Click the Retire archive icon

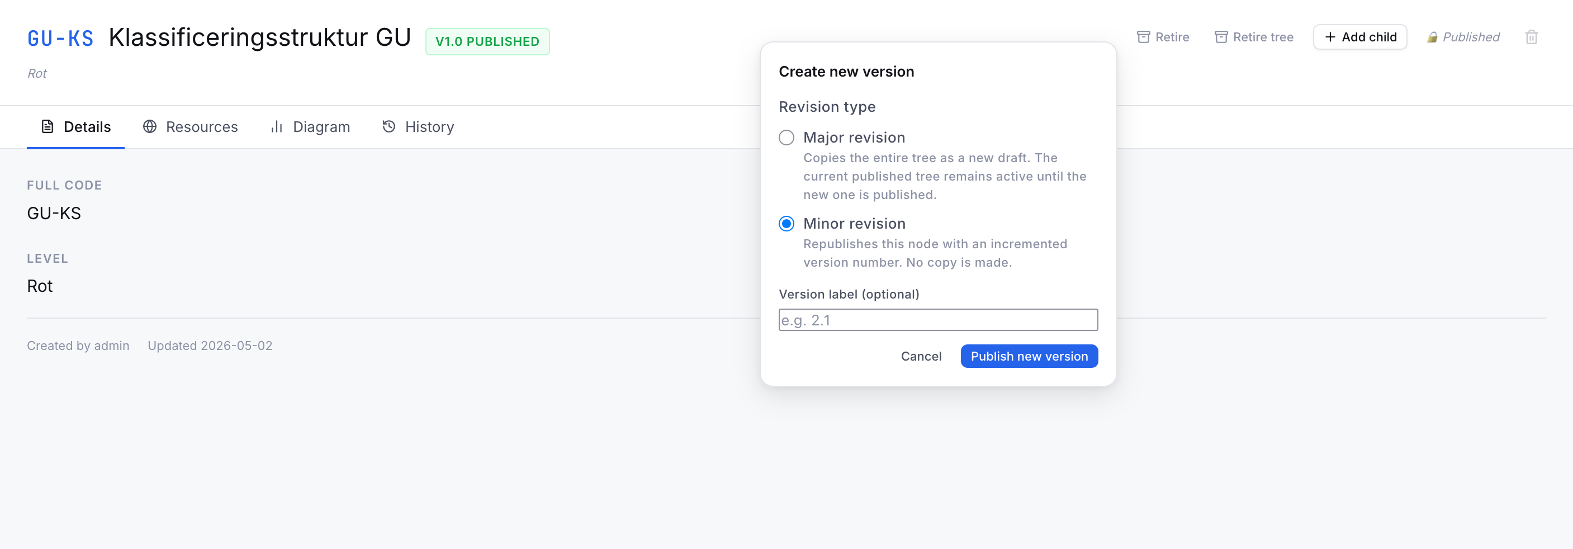pos(1143,37)
